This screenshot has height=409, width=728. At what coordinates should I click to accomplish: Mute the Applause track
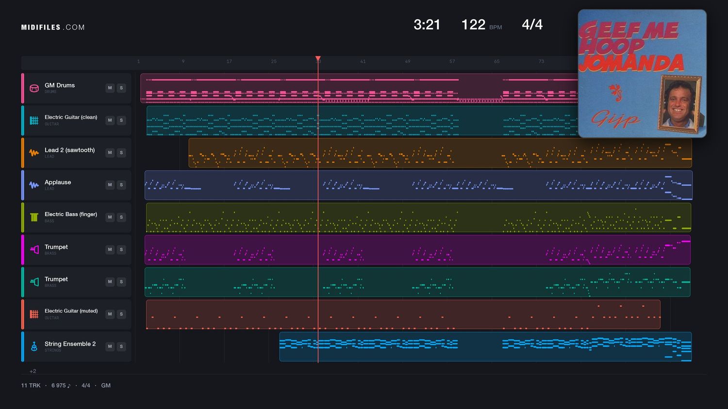(110, 185)
